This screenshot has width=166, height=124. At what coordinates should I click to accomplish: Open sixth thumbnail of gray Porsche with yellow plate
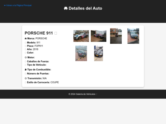click(x=99, y=53)
